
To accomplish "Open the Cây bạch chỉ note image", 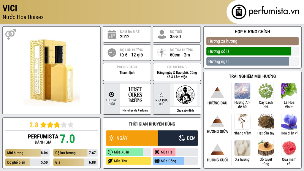I will [266, 91].
